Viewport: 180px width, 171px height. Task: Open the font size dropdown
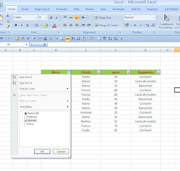pos(46,18)
